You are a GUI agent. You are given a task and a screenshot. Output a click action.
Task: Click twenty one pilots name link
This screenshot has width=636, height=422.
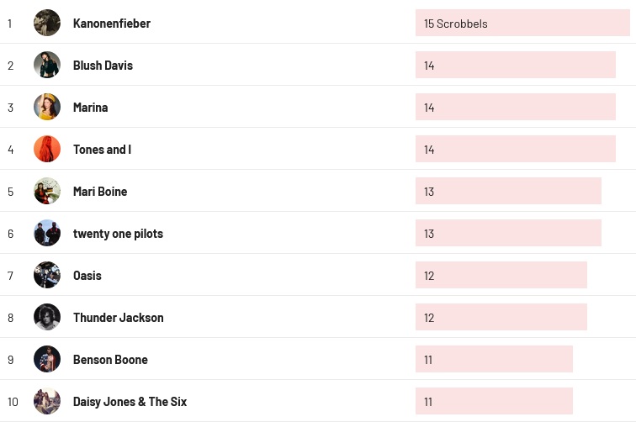click(118, 234)
